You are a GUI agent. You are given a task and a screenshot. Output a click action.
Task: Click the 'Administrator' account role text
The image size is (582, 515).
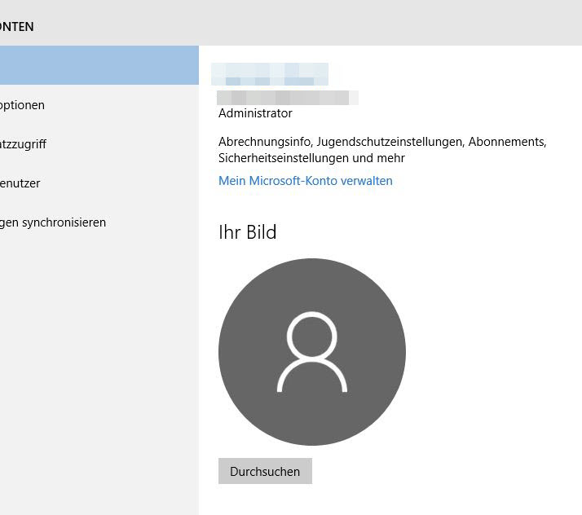(x=255, y=113)
